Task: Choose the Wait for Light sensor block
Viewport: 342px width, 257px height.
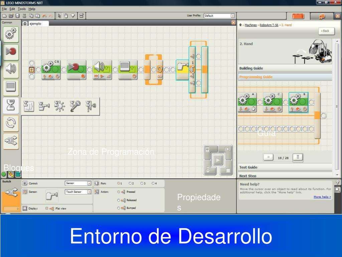Action: coord(59,106)
